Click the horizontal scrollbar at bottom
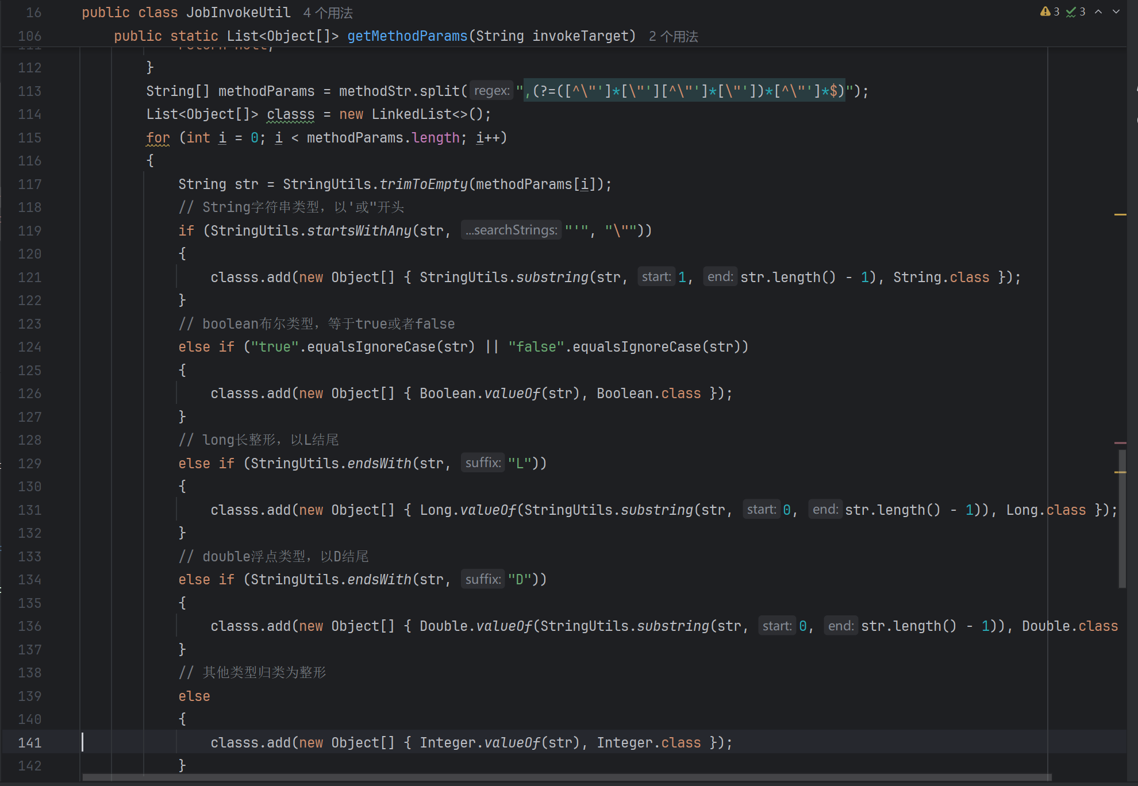 click(567, 777)
